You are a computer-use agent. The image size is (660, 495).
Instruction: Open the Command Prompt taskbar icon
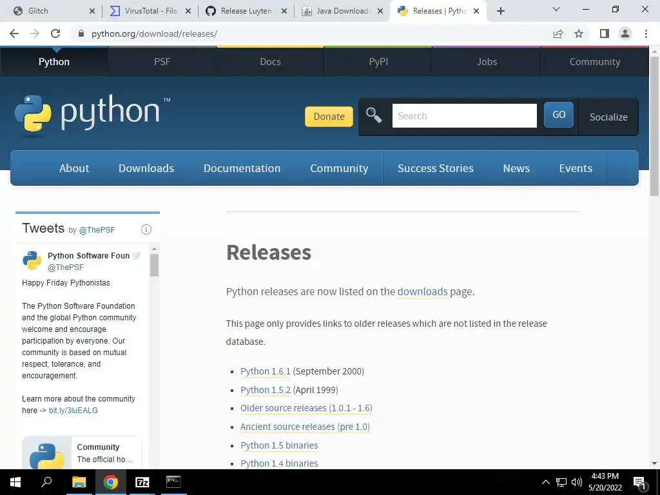click(x=173, y=482)
